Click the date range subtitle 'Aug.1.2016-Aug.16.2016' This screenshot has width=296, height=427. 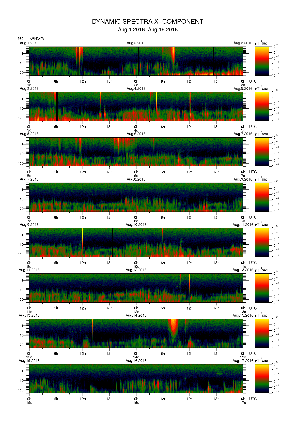coord(148,30)
